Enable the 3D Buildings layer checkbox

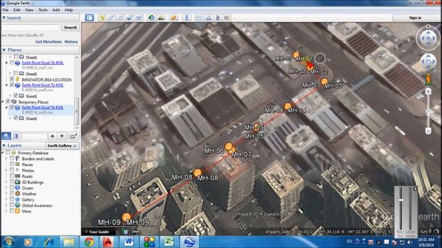click(x=12, y=182)
